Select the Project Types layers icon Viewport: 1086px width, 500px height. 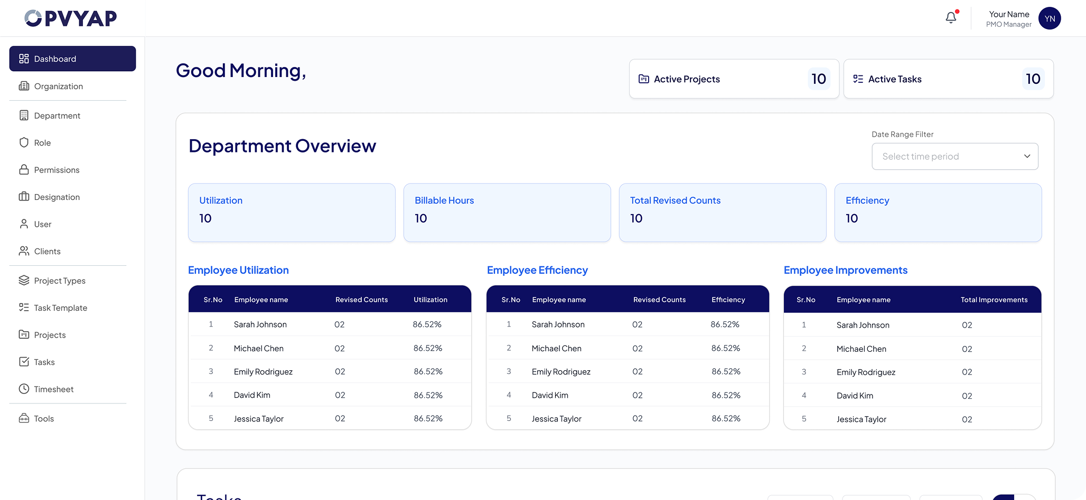click(x=24, y=280)
